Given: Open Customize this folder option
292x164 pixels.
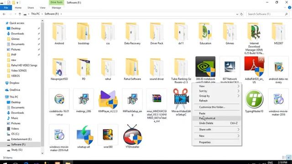Looking at the screenshot, I should [217, 107].
